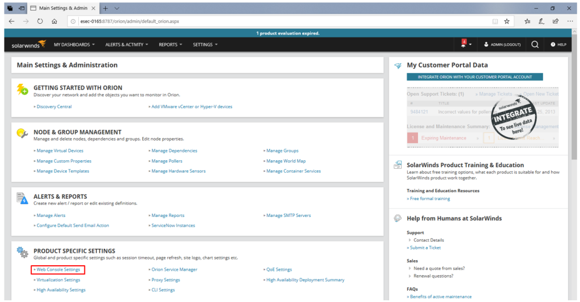Open Configure Default Send Email Action
Image resolution: width=580 pixels, height=302 pixels.
(x=73, y=226)
